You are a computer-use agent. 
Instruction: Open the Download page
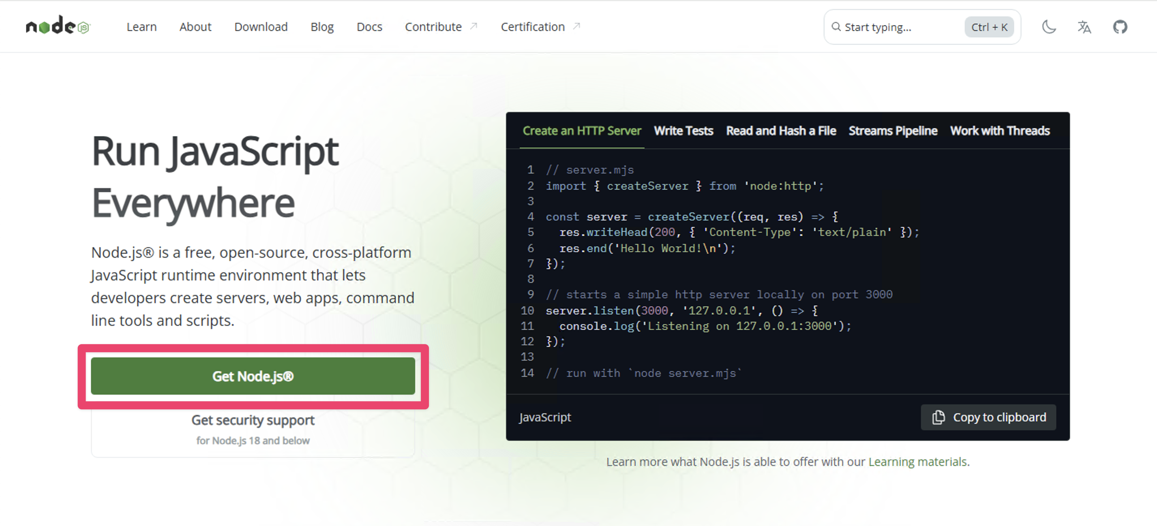[261, 27]
